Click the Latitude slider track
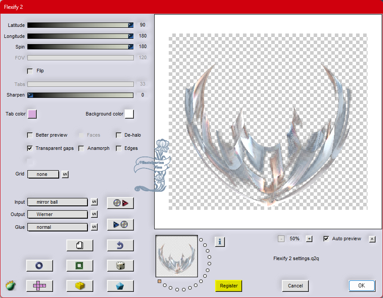 pyautogui.click(x=80, y=25)
